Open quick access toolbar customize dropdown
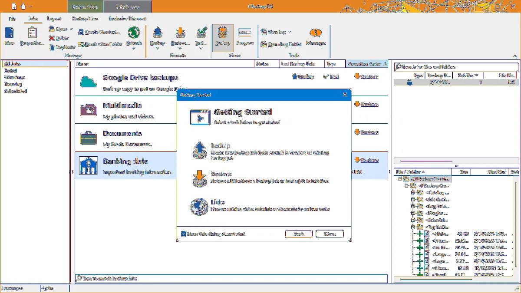The width and height of the screenshot is (521, 293). (30, 7)
